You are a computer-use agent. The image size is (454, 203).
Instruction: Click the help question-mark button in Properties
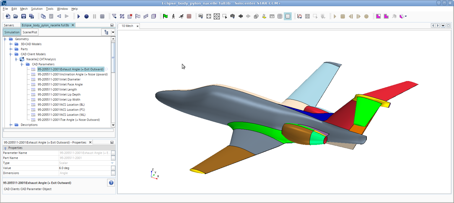[111, 183]
